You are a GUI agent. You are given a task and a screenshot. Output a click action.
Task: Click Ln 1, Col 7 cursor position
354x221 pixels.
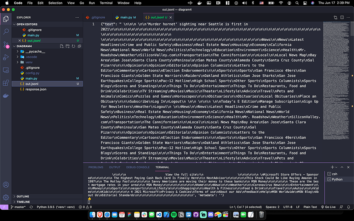click(246, 207)
